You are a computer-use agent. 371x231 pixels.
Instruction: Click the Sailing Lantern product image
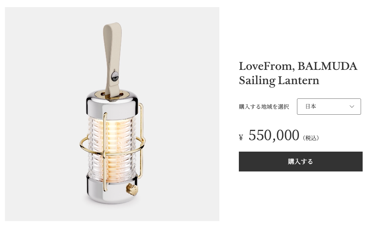pos(112,114)
